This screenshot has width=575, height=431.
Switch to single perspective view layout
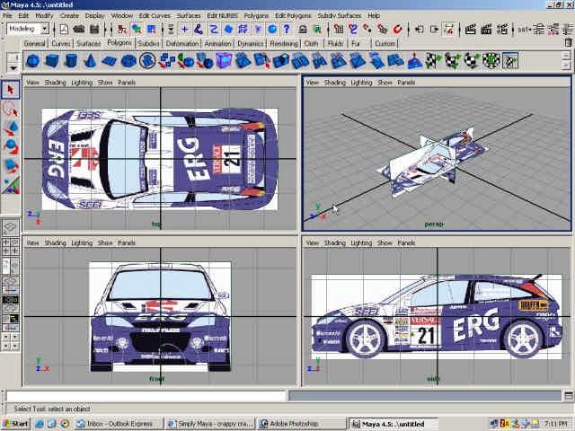[x=11, y=227]
